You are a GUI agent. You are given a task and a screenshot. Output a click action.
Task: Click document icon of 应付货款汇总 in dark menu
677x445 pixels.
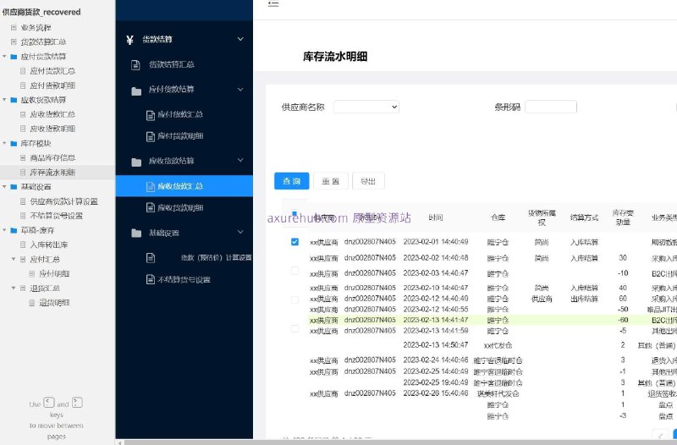[151, 115]
